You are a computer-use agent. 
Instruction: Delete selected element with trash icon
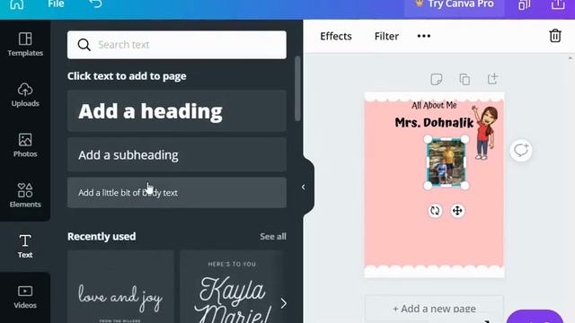555,36
